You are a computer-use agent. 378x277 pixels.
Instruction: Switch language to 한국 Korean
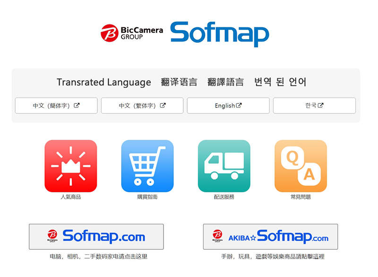pyautogui.click(x=314, y=106)
